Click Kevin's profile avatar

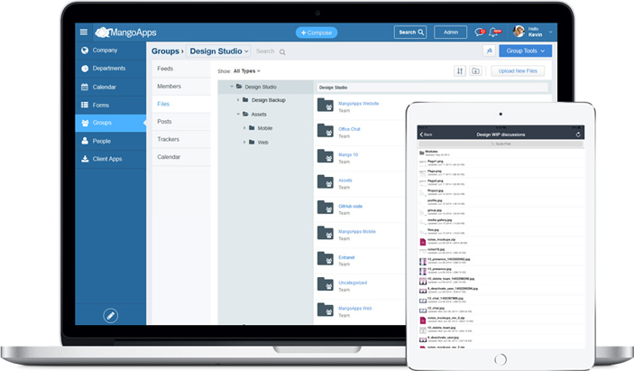[519, 32]
